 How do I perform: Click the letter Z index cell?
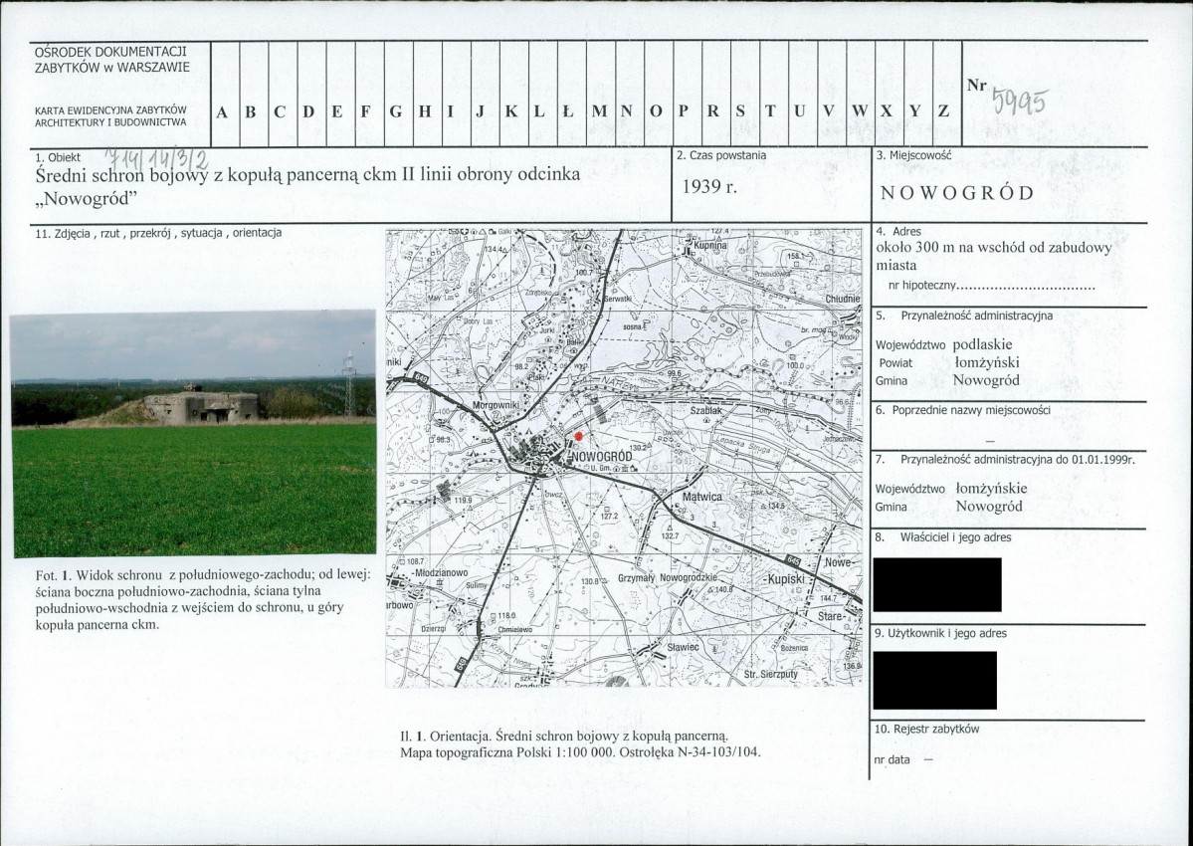click(948, 94)
